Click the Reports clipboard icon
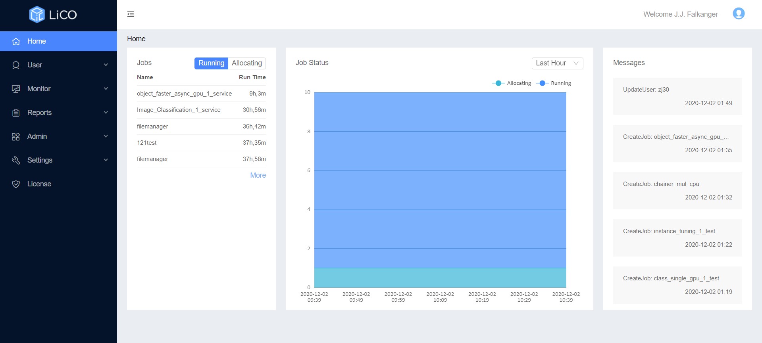The image size is (762, 343). (x=16, y=113)
